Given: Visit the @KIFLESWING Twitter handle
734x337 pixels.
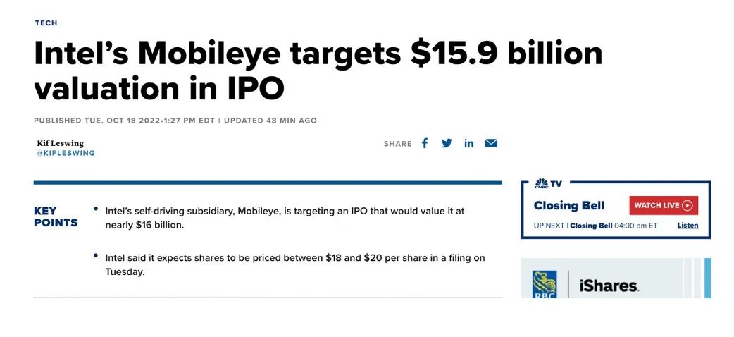Looking at the screenshot, I should pyautogui.click(x=66, y=153).
